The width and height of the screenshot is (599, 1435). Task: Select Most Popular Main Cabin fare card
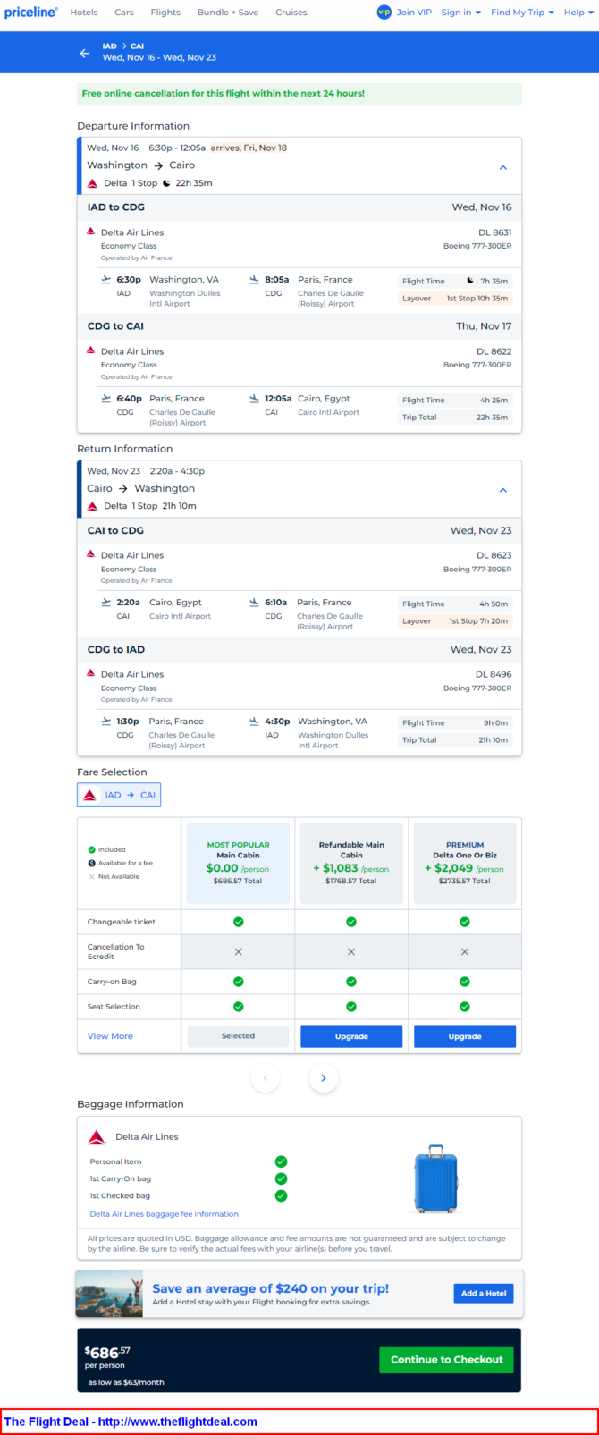[x=238, y=863]
